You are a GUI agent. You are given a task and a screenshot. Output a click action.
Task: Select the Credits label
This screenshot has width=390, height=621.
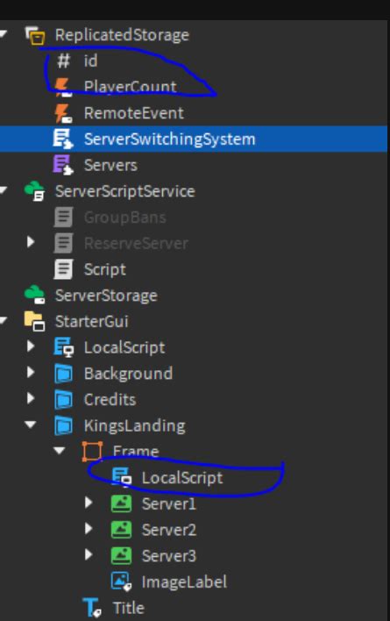pos(110,399)
